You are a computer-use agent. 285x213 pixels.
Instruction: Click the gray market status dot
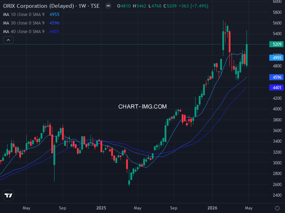(108, 6)
